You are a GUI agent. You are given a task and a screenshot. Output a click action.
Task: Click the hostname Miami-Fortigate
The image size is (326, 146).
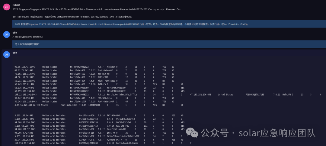pyautogui.click(x=106, y=81)
